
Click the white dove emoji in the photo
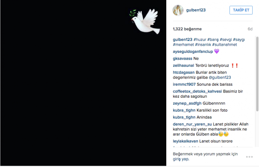145,21
